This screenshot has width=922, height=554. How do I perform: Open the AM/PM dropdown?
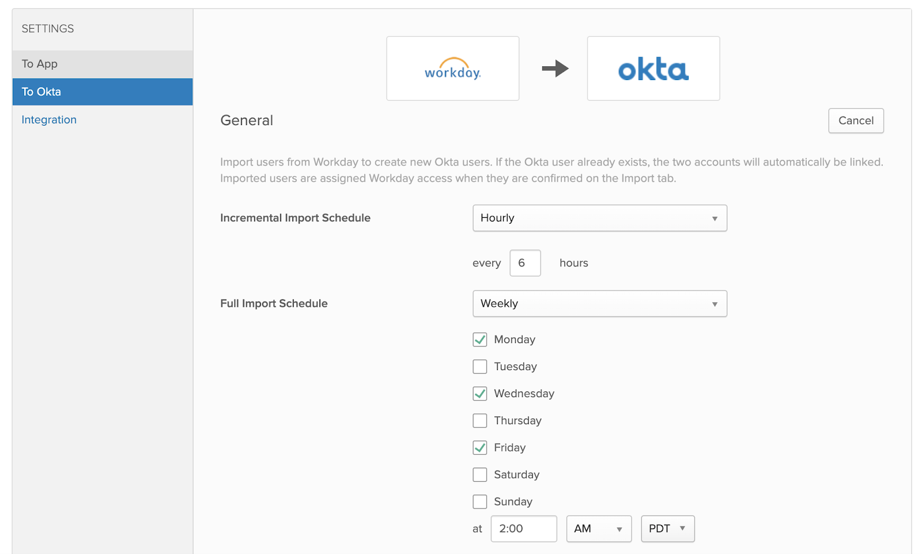tap(599, 529)
